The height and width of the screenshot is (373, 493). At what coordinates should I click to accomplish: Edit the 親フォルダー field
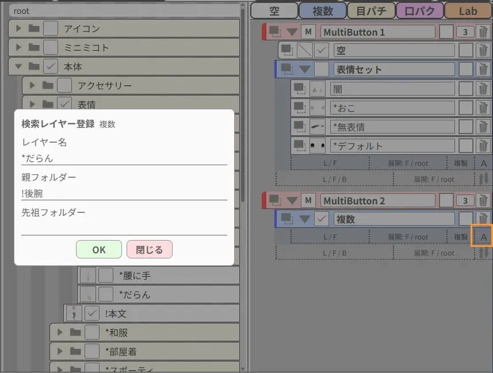click(x=124, y=193)
